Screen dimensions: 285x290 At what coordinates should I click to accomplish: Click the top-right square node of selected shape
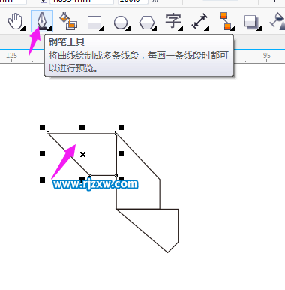(x=117, y=133)
